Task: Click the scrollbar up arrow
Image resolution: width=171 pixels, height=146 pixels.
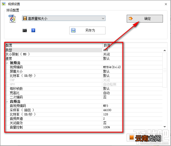Action: 165,50
